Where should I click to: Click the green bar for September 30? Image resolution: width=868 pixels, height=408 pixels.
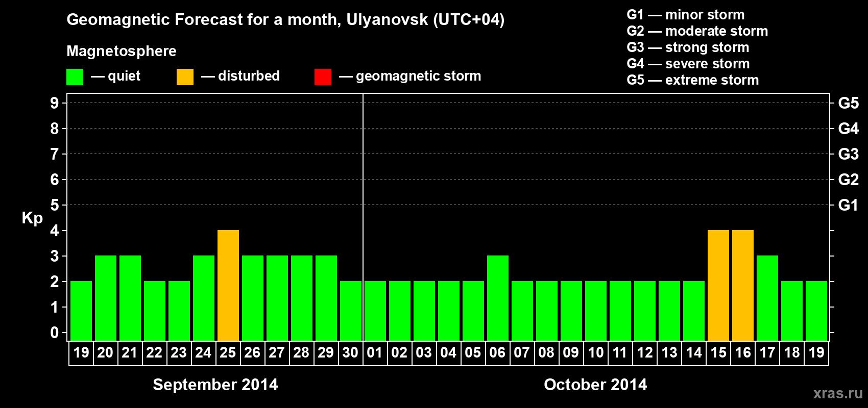point(351,311)
